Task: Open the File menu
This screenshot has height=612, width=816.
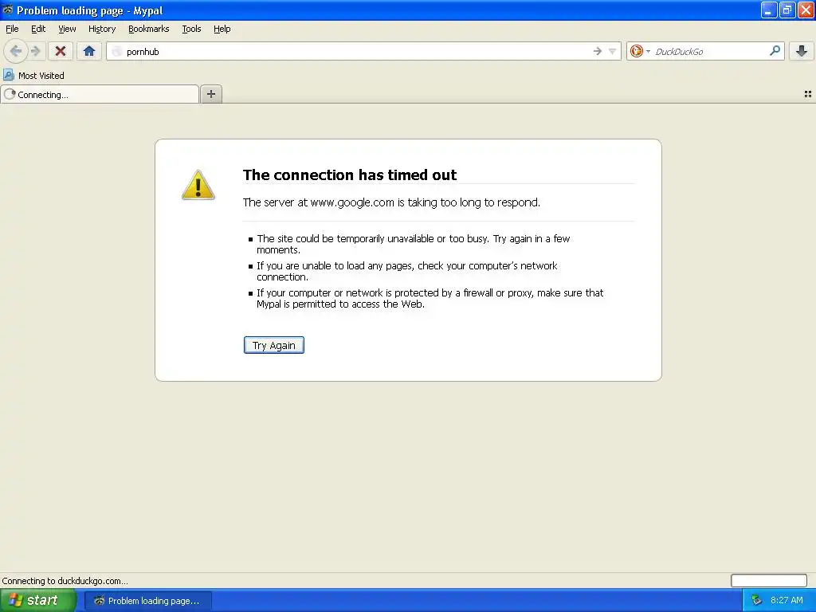Action: coord(12,29)
